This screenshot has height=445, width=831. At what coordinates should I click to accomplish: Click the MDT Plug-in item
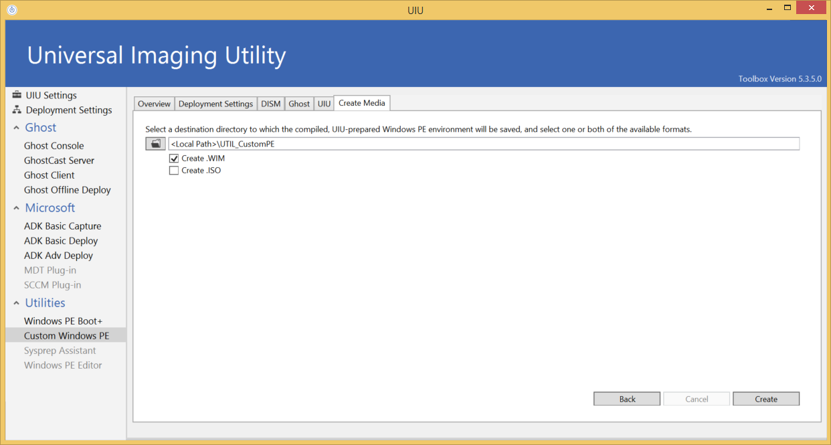(x=50, y=270)
